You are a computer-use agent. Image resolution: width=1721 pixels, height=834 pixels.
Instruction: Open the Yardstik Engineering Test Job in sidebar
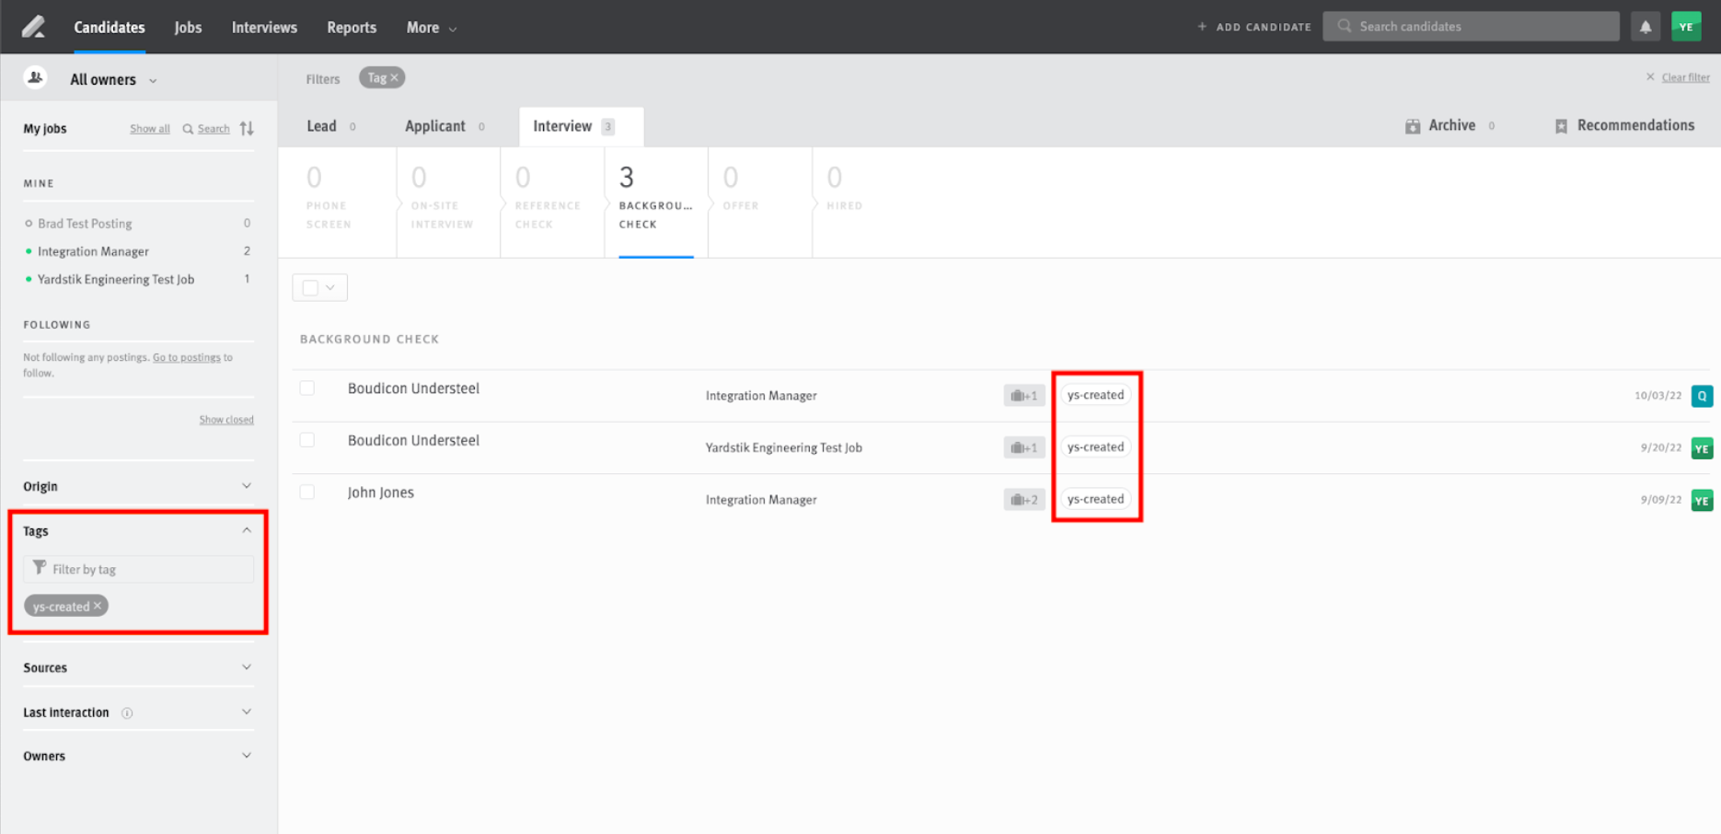(116, 279)
